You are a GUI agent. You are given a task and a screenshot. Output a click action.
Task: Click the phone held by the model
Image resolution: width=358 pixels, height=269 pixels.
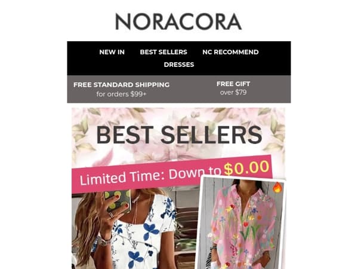pyautogui.click(x=118, y=201)
